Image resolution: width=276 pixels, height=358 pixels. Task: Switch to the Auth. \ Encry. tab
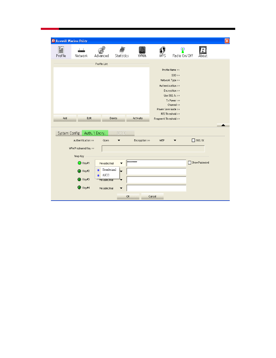pyautogui.click(x=95, y=133)
